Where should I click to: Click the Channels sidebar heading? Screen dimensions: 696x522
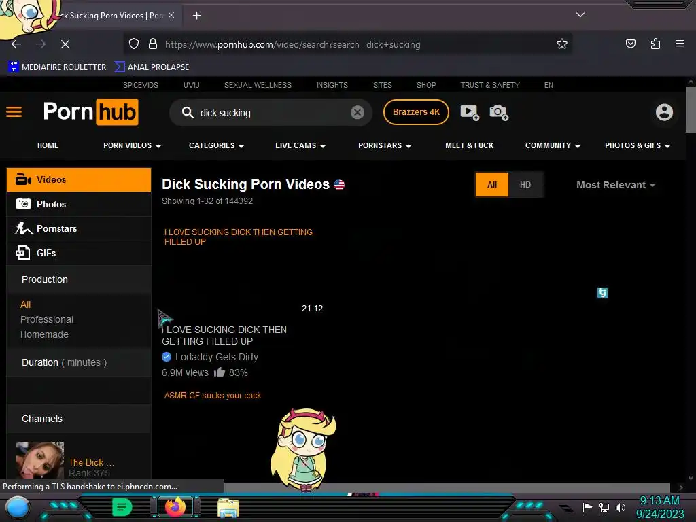pyautogui.click(x=42, y=419)
